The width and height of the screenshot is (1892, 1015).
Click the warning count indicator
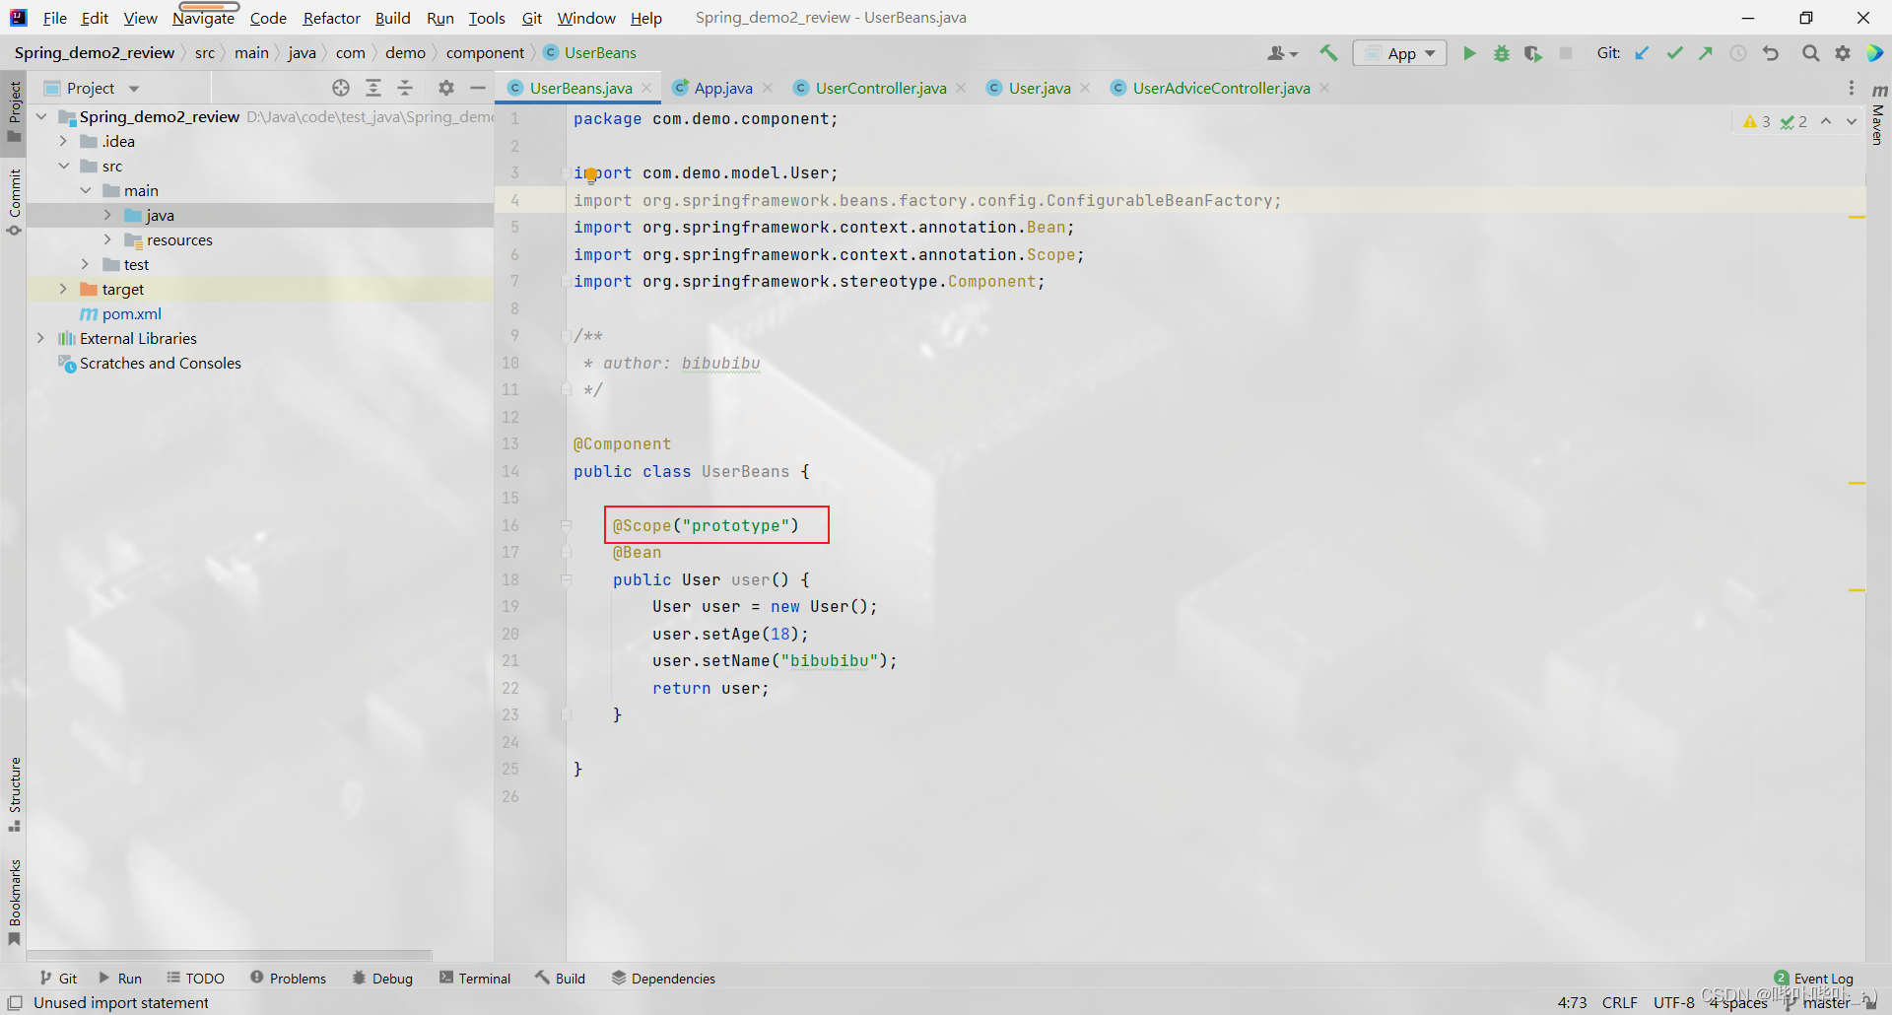tap(1757, 121)
